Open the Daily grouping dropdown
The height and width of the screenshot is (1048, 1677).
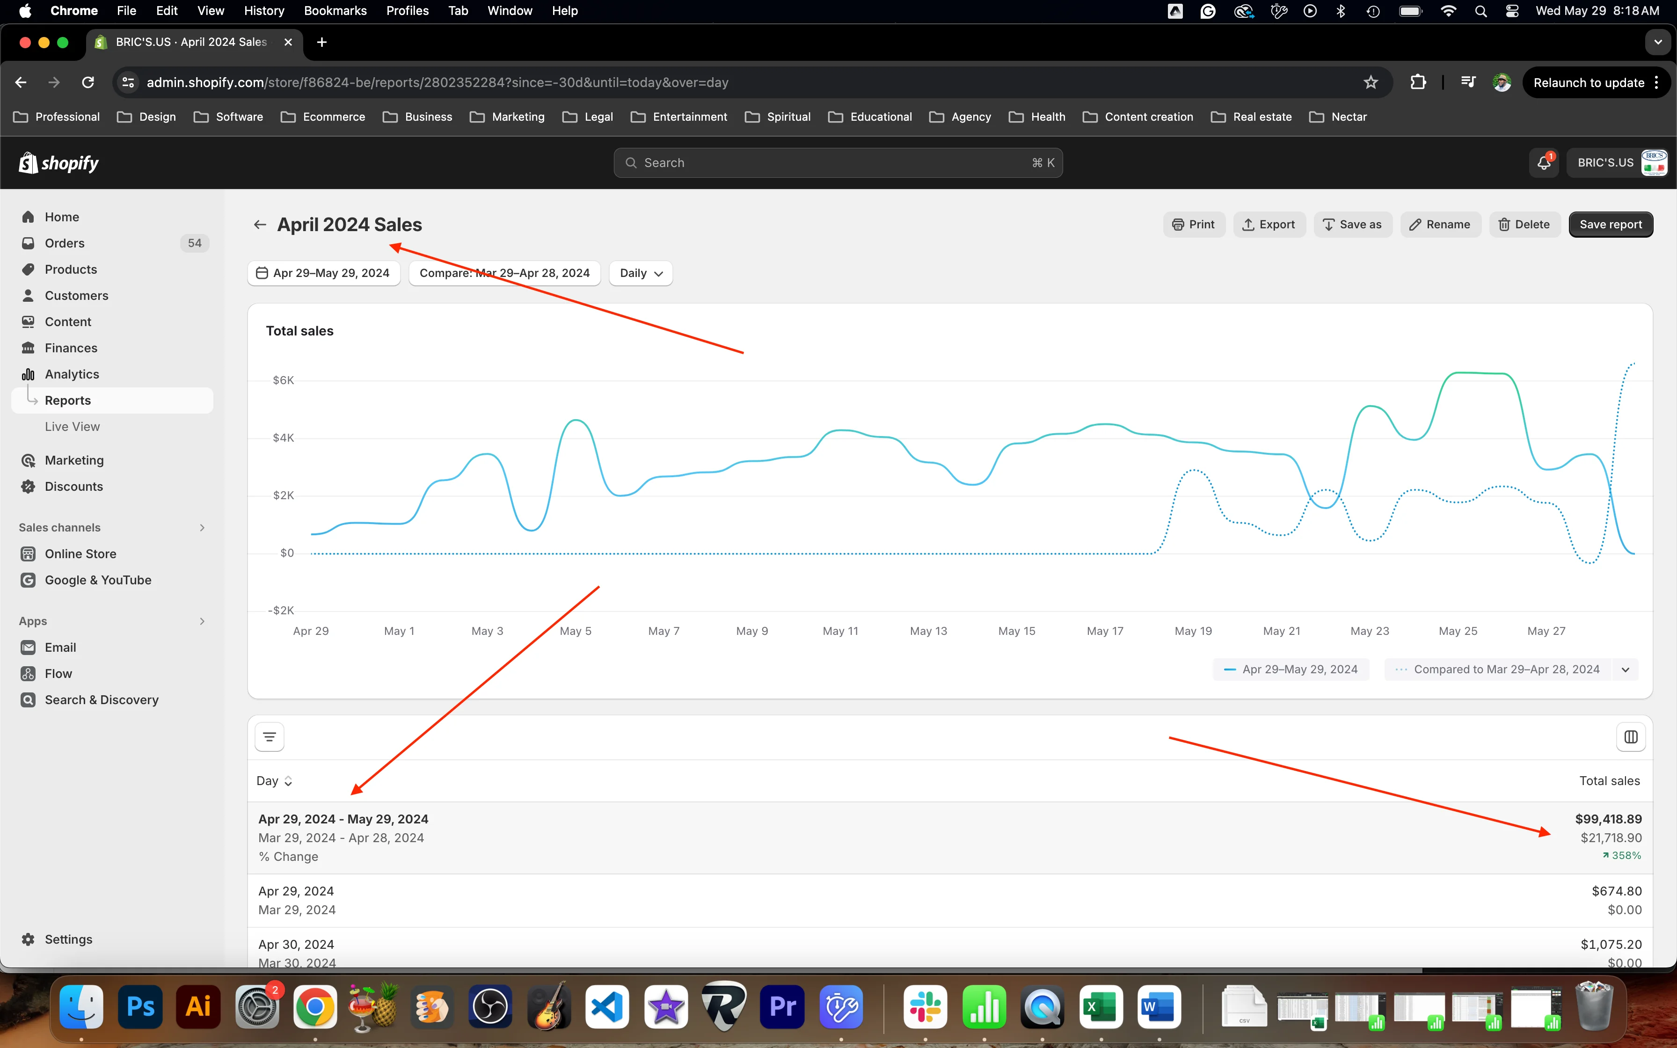click(640, 273)
